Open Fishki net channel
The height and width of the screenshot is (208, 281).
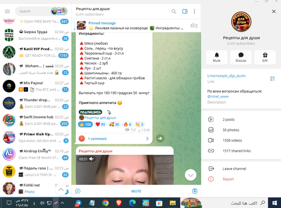coord(35,188)
